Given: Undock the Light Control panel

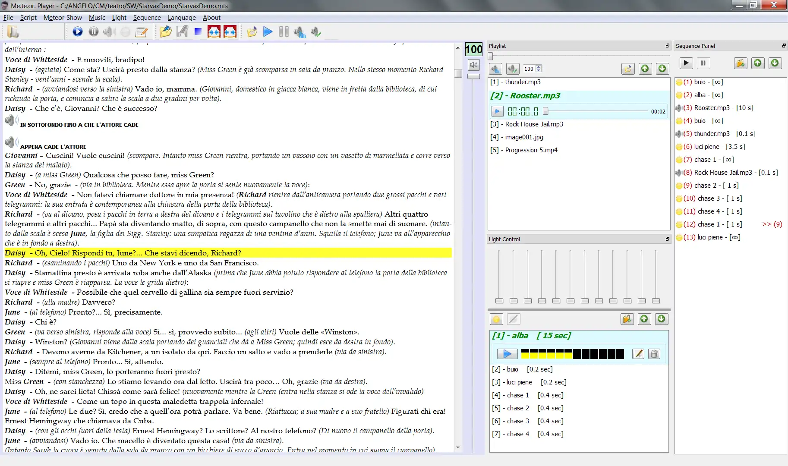Looking at the screenshot, I should click(667, 239).
